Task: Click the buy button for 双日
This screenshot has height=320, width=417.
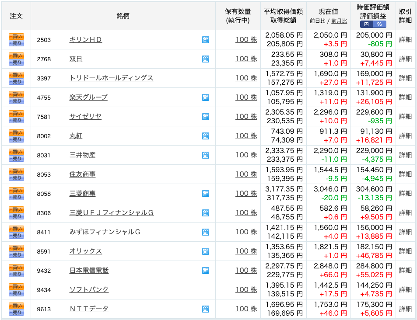Action: point(16,56)
